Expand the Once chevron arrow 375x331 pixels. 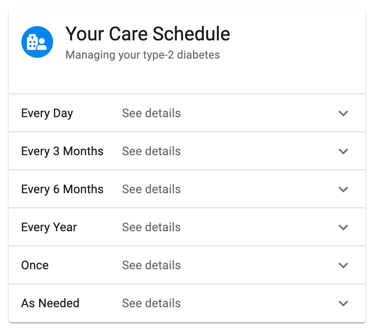[x=343, y=265]
